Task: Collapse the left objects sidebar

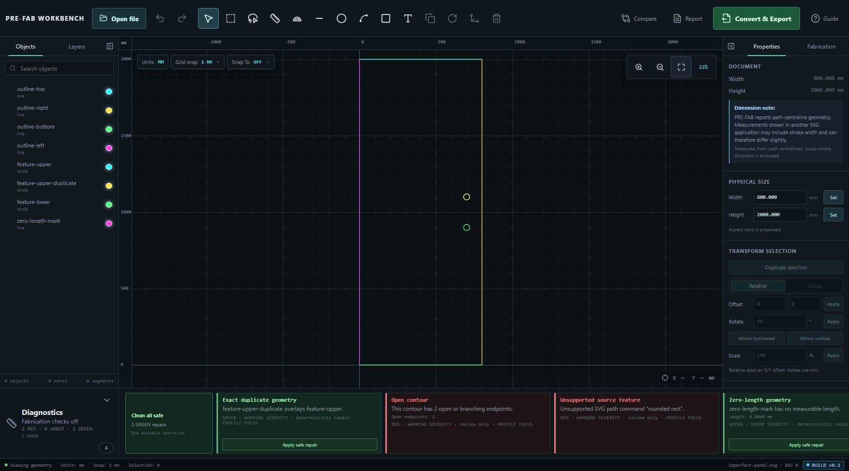Action: (110, 46)
